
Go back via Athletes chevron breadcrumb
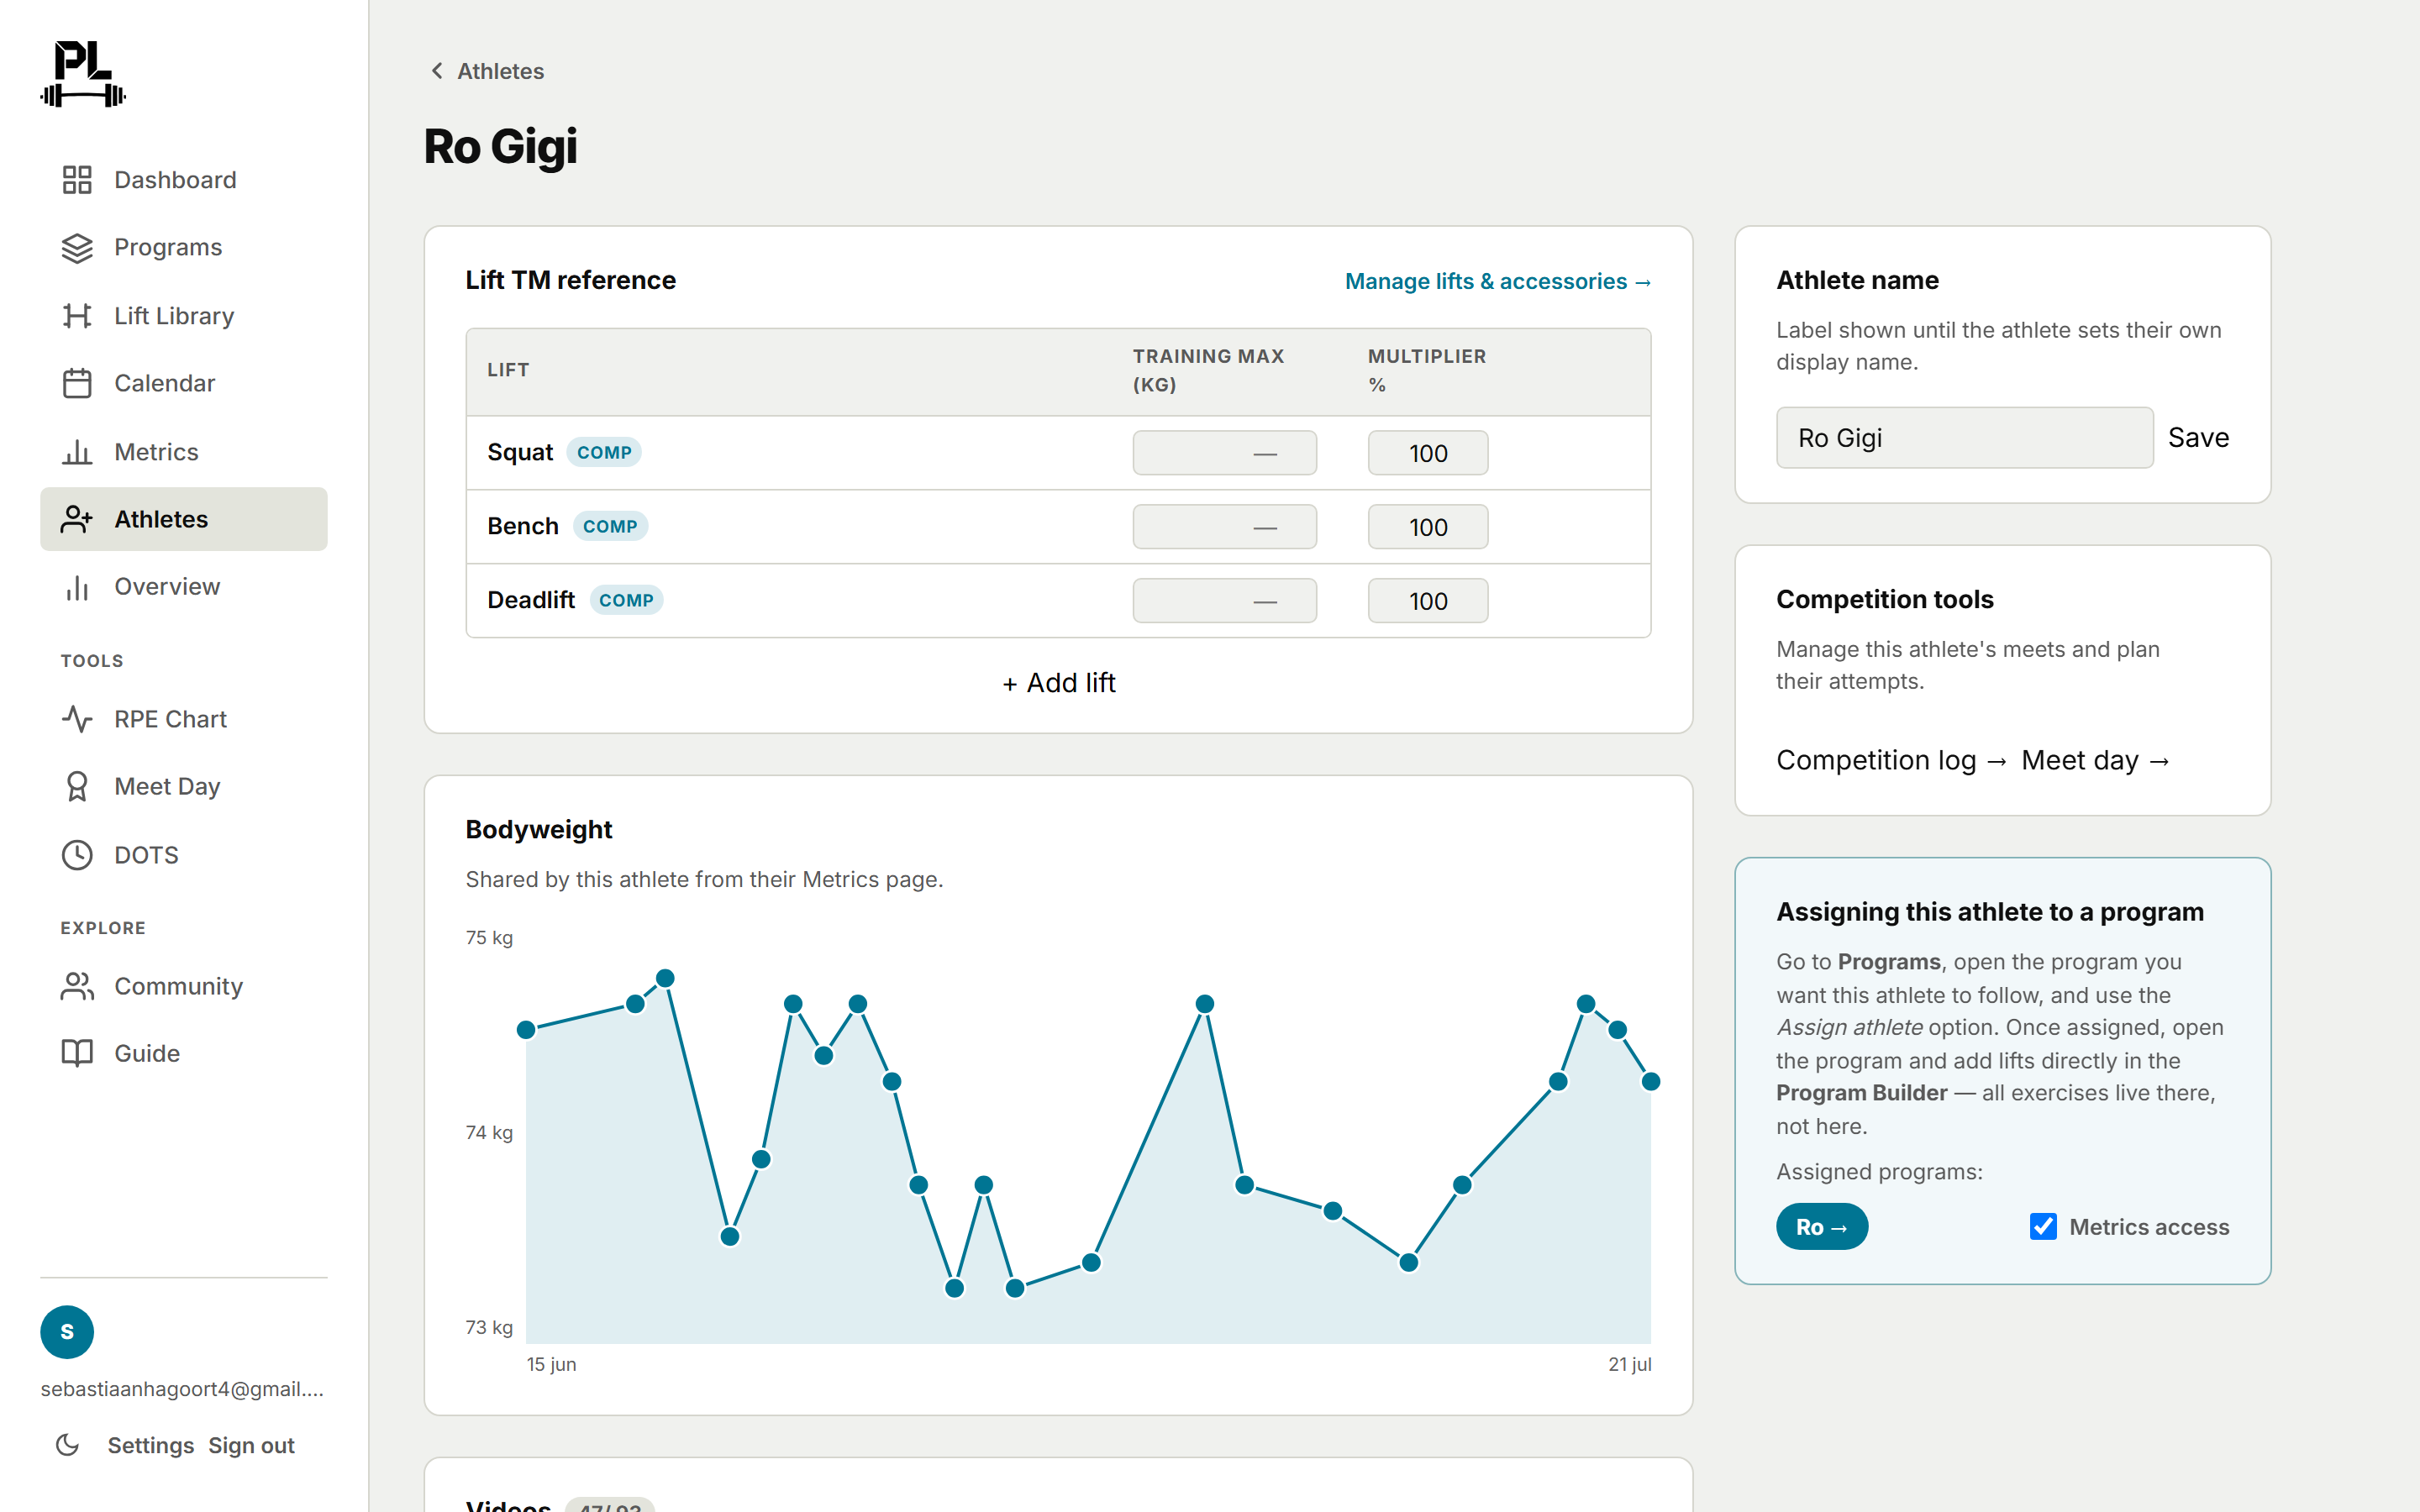coord(486,71)
